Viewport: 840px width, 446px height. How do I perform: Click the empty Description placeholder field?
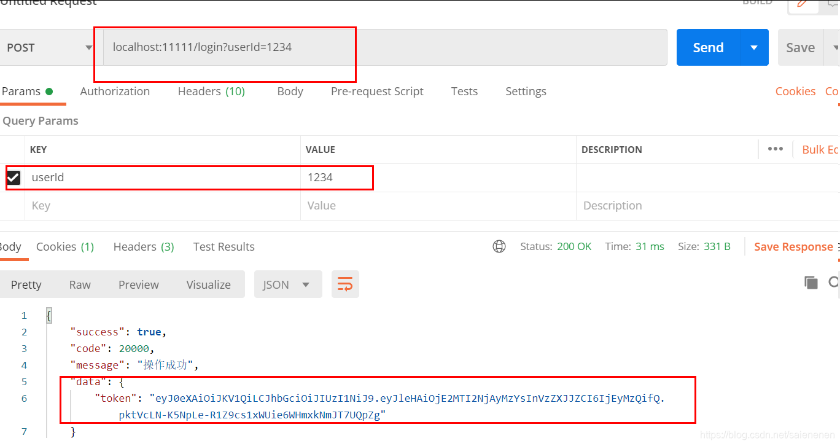pyautogui.click(x=707, y=206)
